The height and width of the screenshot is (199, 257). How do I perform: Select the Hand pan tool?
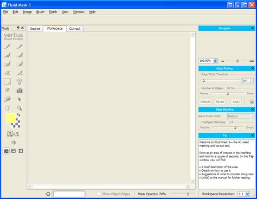point(7,108)
